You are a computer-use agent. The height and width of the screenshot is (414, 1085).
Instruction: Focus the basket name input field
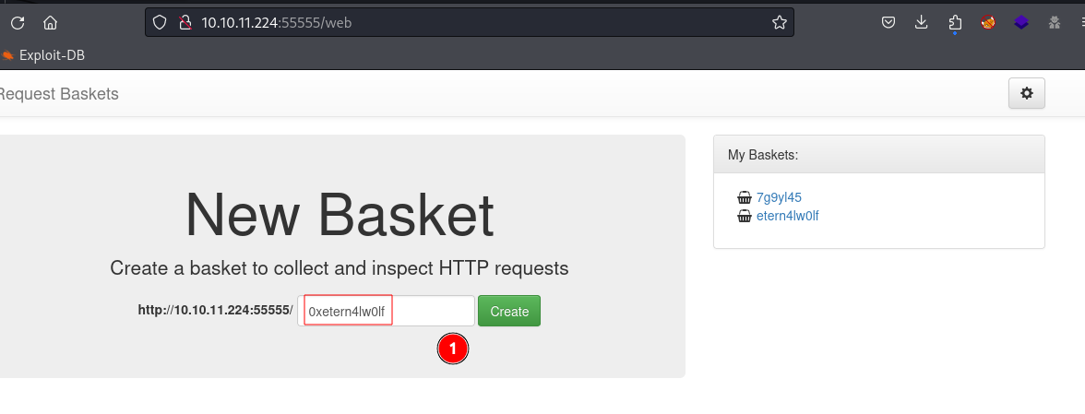[386, 311]
